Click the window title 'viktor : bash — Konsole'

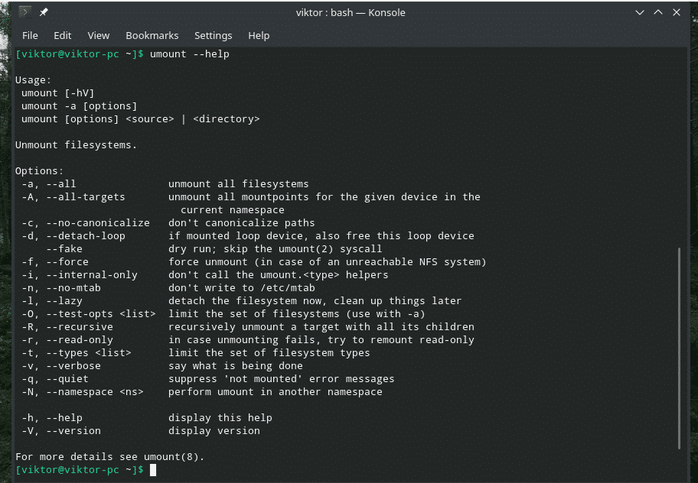tap(351, 12)
